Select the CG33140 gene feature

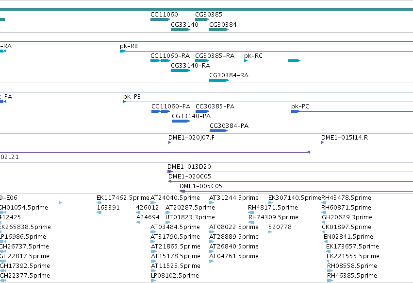(181, 30)
